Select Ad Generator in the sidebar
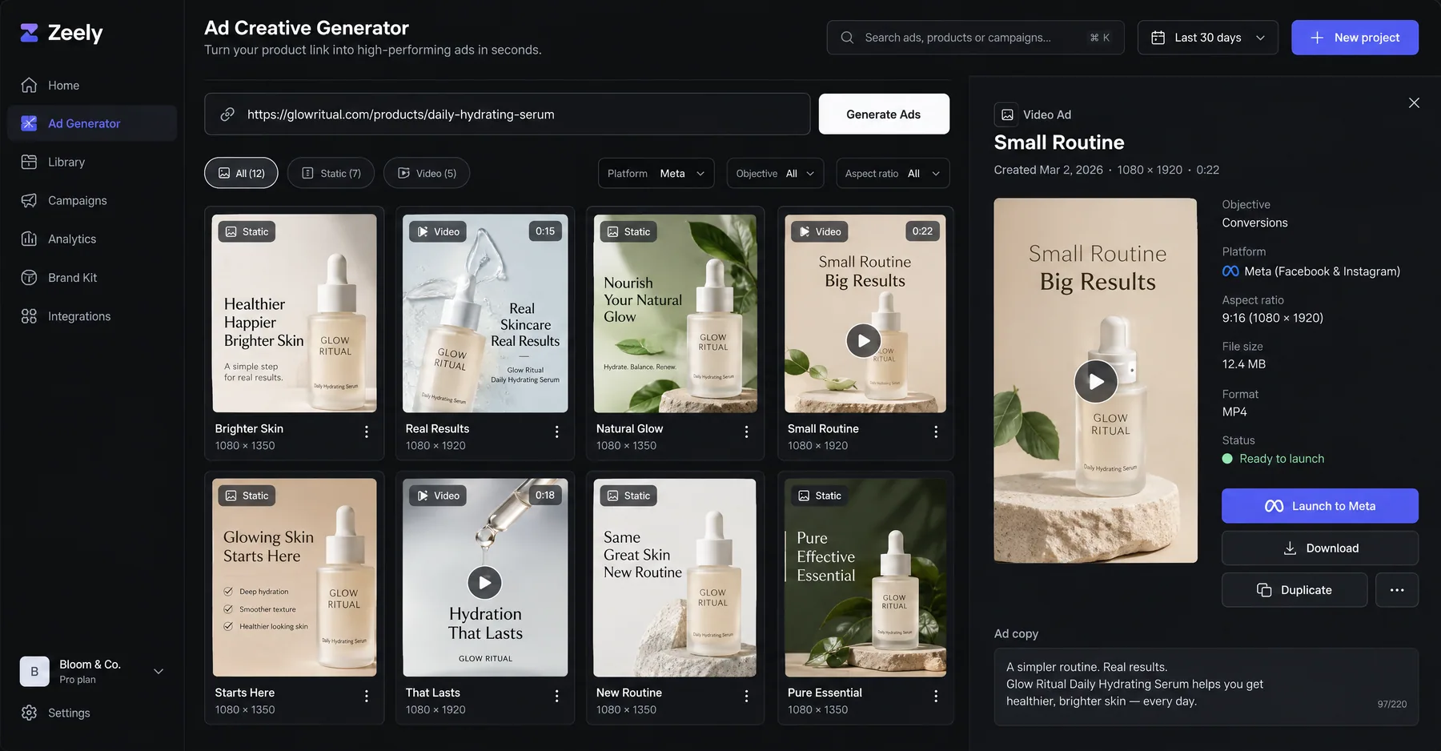This screenshot has width=1441, height=751. coord(92,123)
